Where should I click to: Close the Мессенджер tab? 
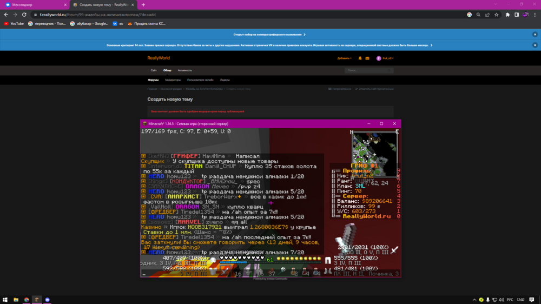pyautogui.click(x=65, y=5)
